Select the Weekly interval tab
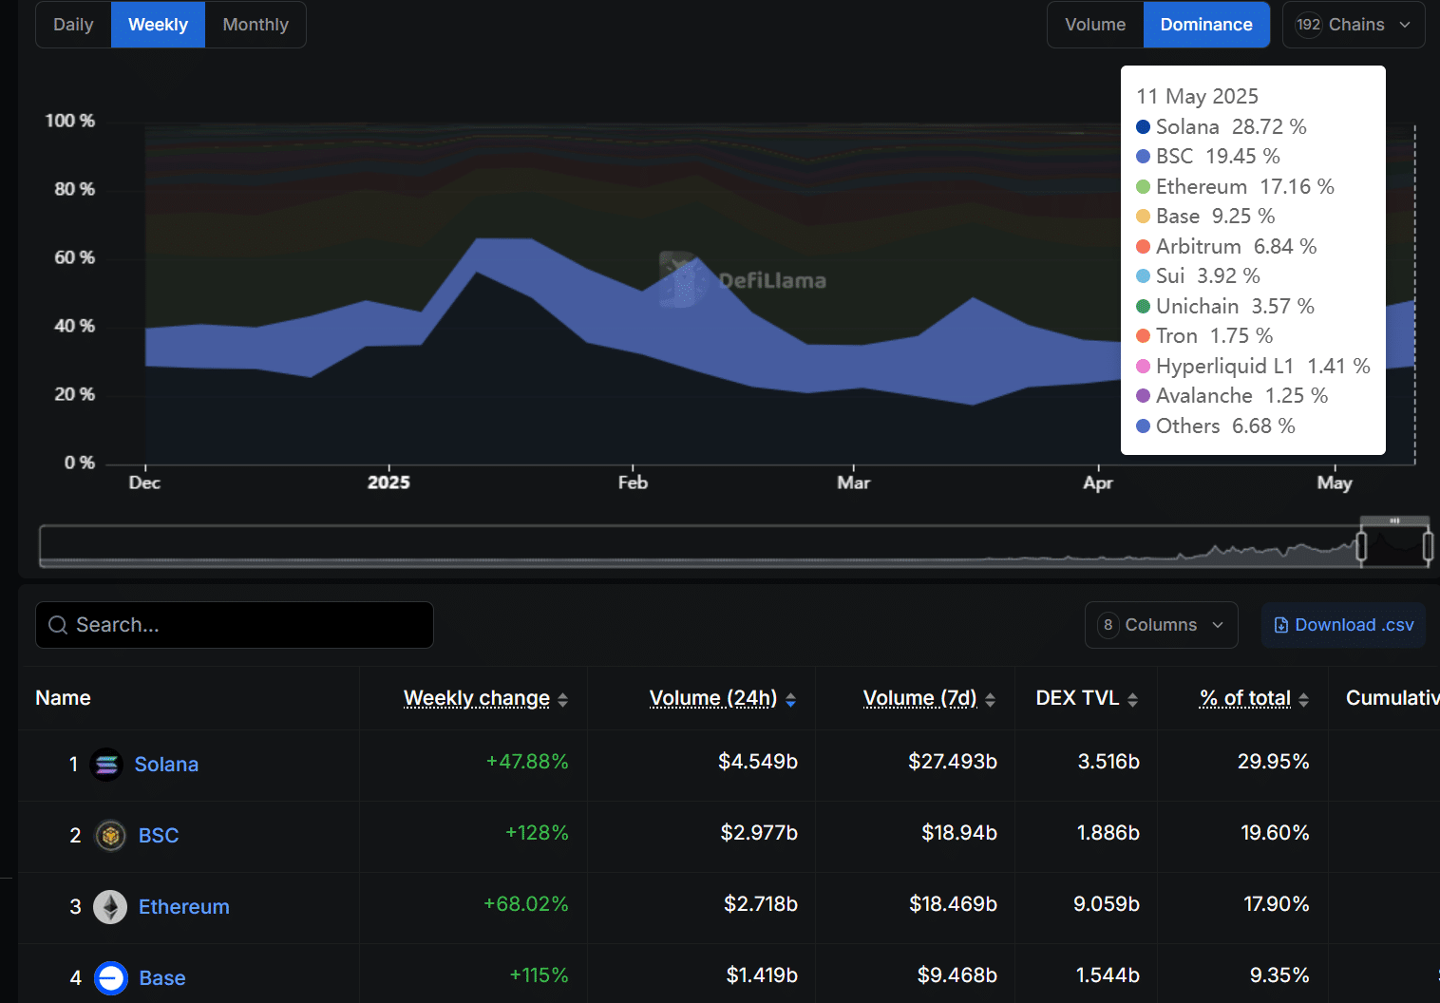 158,25
